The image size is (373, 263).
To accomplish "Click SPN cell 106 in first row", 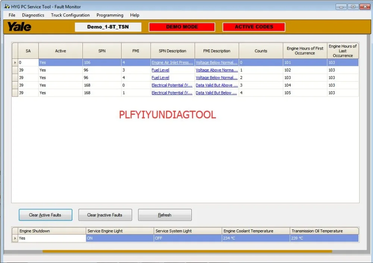I will click(x=102, y=63).
